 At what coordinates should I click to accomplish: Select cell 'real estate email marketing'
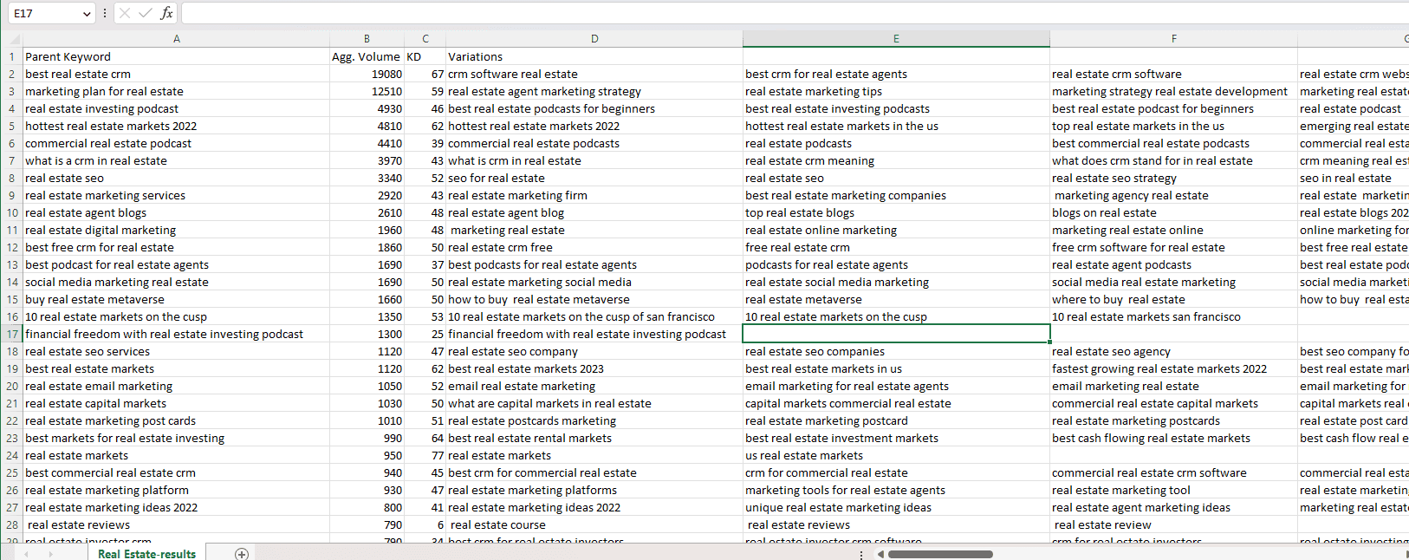coord(177,386)
